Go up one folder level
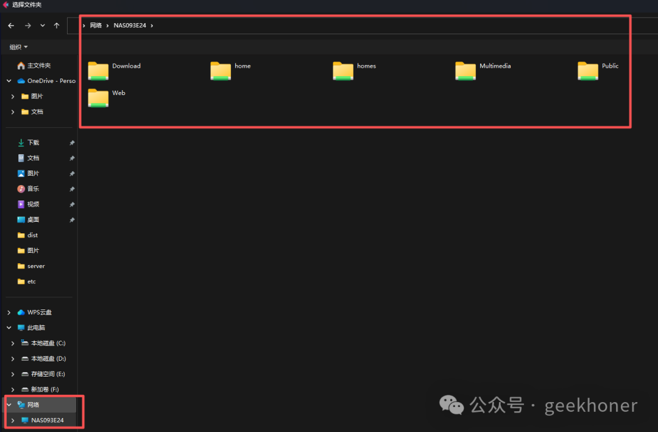The width and height of the screenshot is (658, 432). 57,26
